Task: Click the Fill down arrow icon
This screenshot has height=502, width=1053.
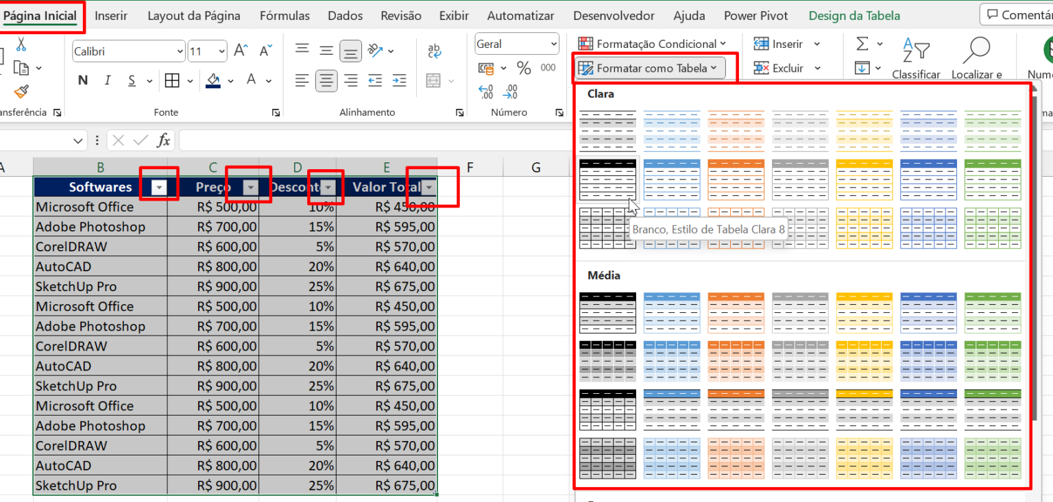Action: click(862, 68)
